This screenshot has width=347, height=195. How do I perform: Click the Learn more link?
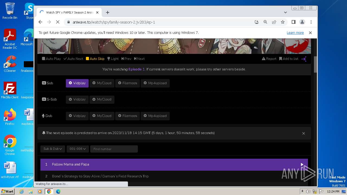point(295,33)
